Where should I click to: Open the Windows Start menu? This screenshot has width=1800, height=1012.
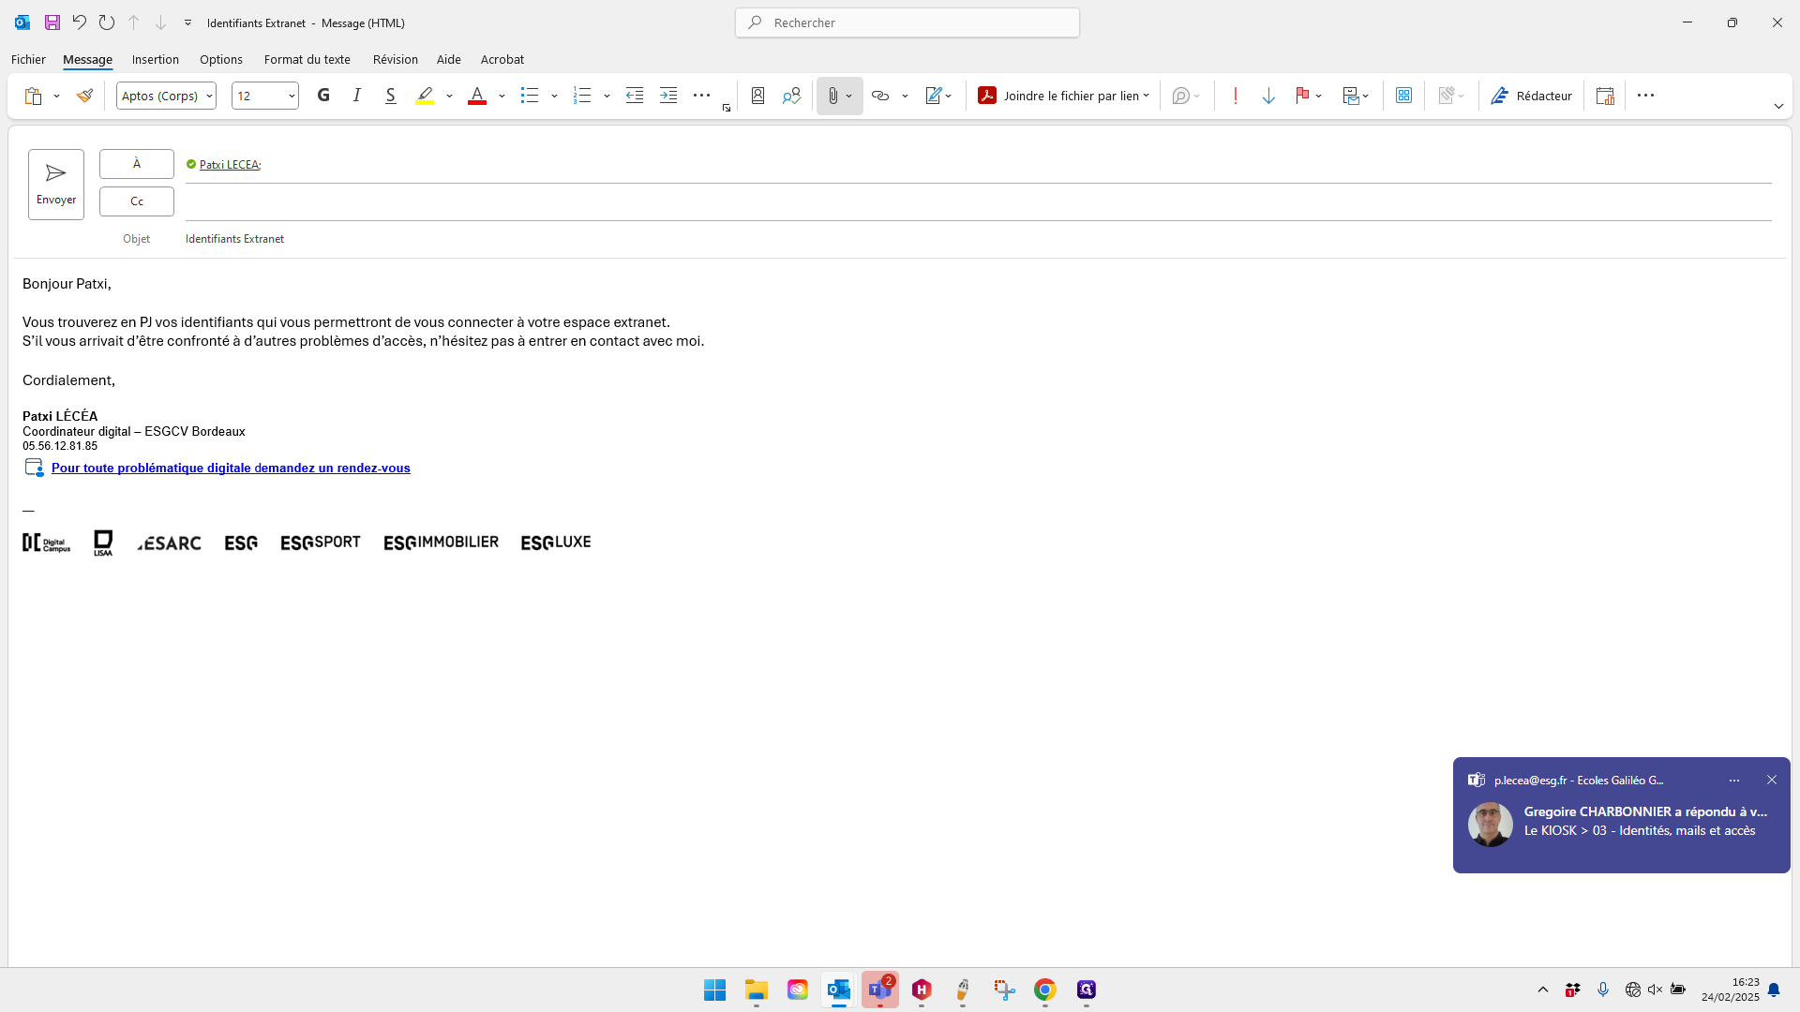(715, 990)
